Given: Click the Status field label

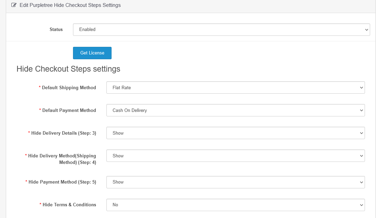Looking at the screenshot, I should click(56, 30).
